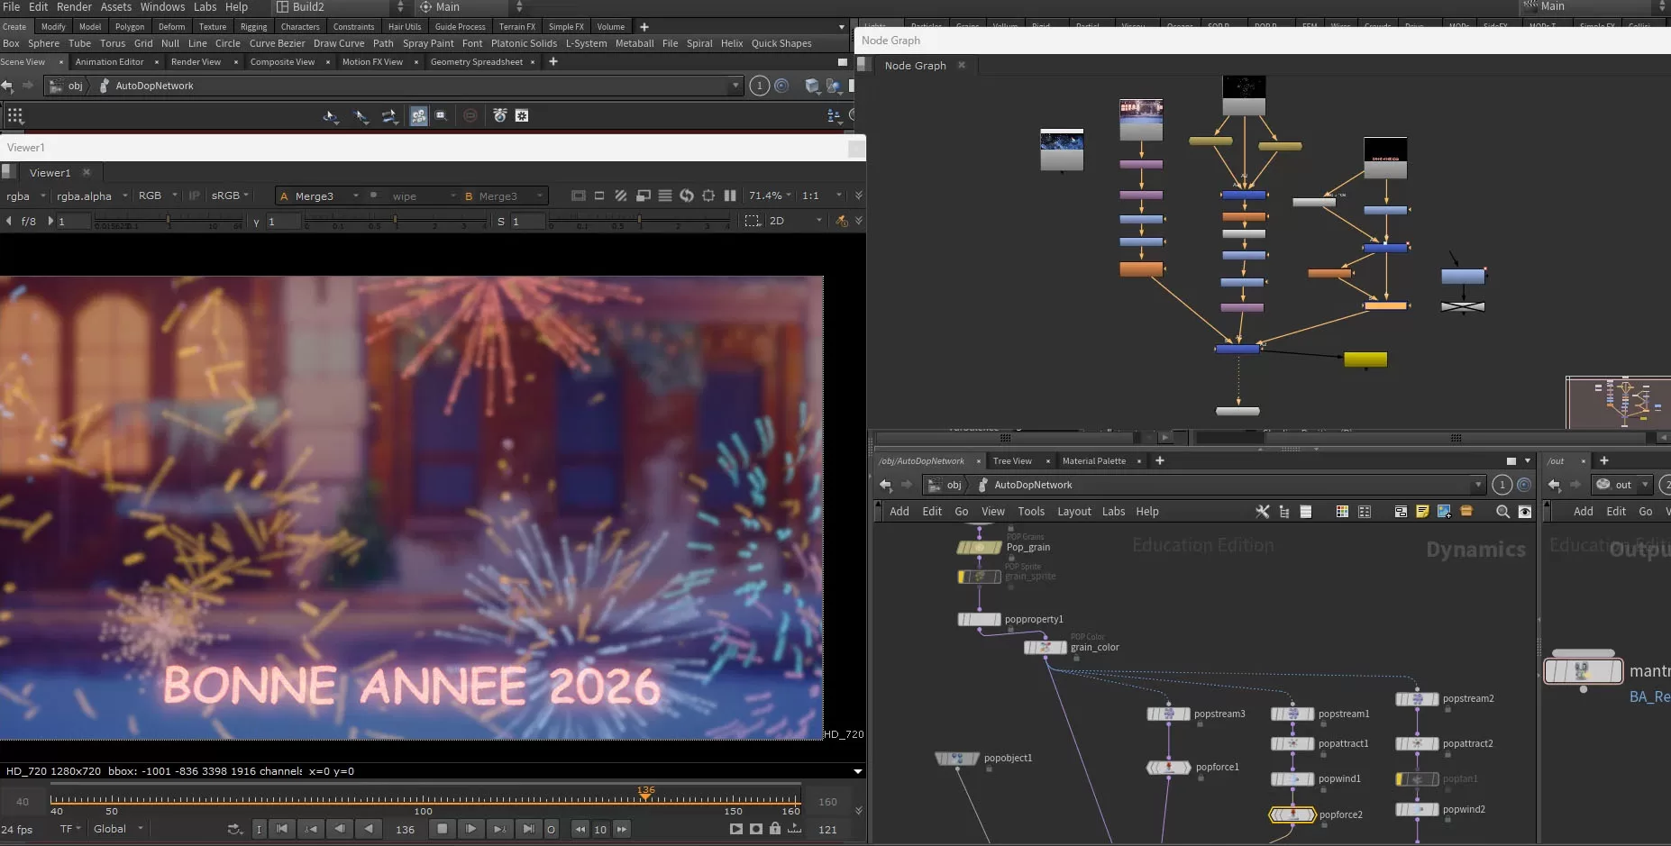
Task: Open the Global range dropdown
Action: pos(118,829)
